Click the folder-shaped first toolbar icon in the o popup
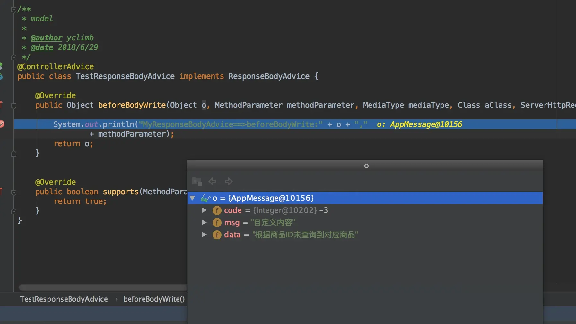Image resolution: width=576 pixels, height=324 pixels. (x=196, y=181)
